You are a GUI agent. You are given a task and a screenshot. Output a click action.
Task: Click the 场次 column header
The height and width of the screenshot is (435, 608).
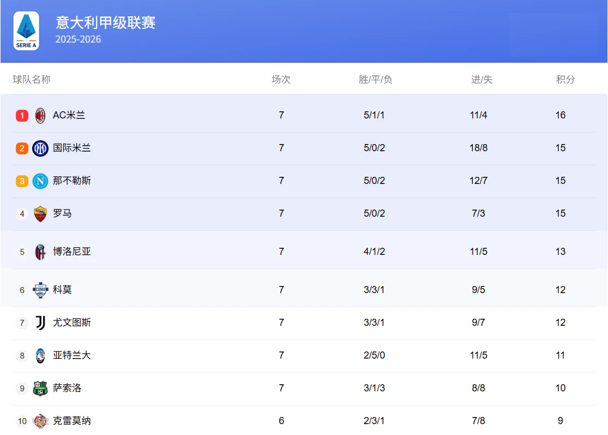coord(281,80)
